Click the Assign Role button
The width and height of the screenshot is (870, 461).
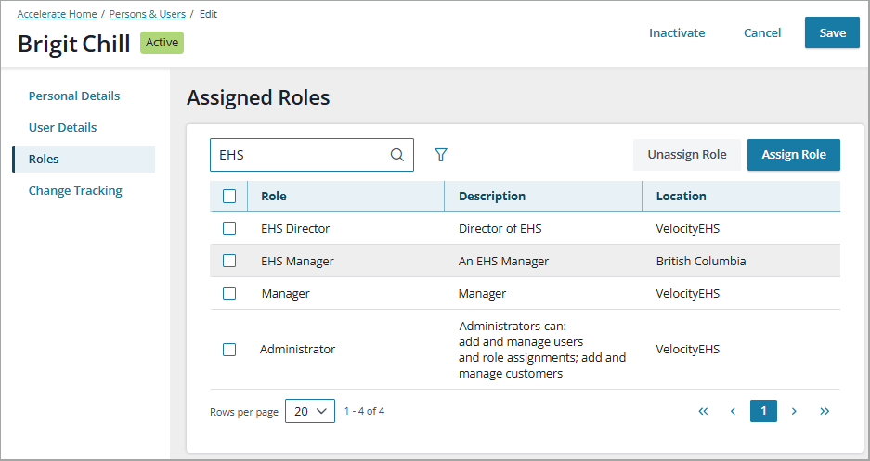point(794,155)
